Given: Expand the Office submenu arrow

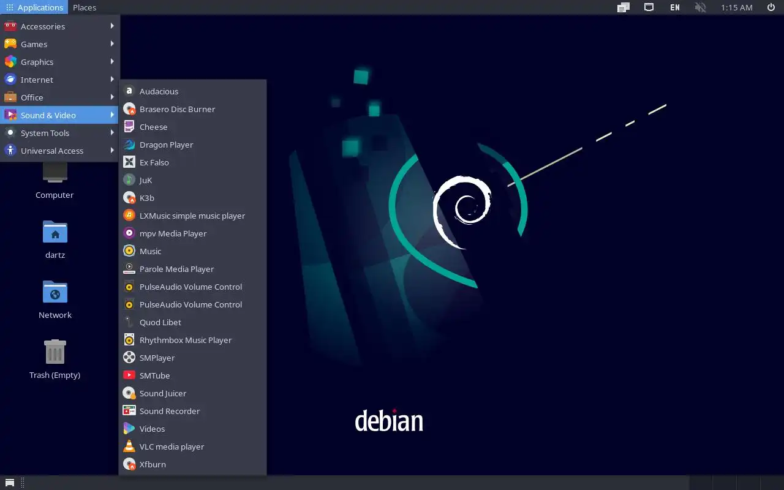Looking at the screenshot, I should [x=112, y=97].
